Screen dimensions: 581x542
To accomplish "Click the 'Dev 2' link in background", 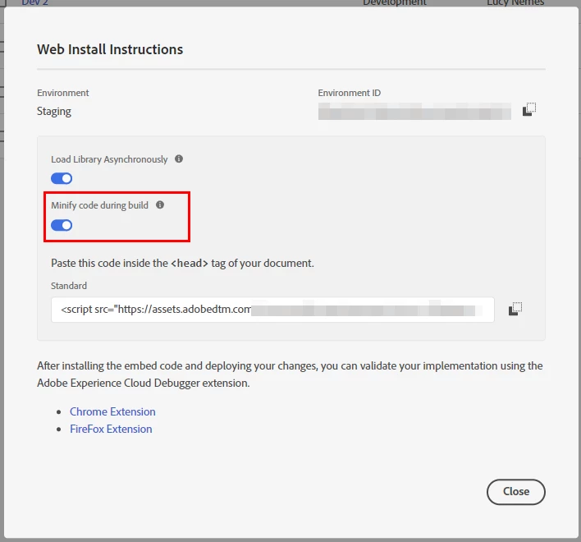I will [x=34, y=3].
